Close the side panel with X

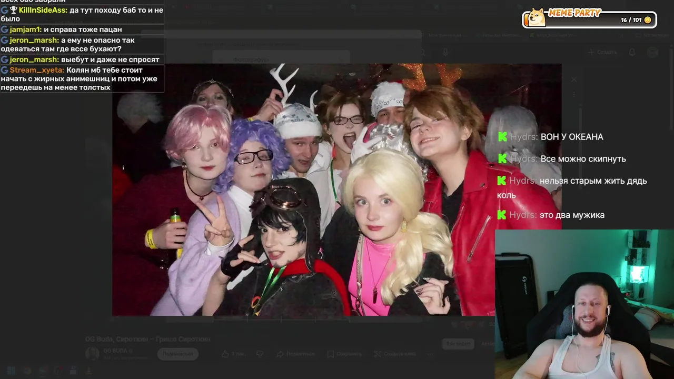(574, 79)
